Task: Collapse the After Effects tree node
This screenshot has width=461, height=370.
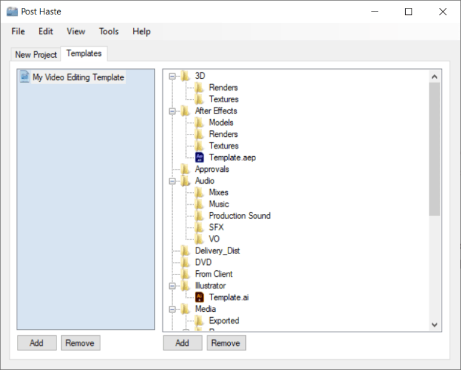Action: [x=172, y=111]
